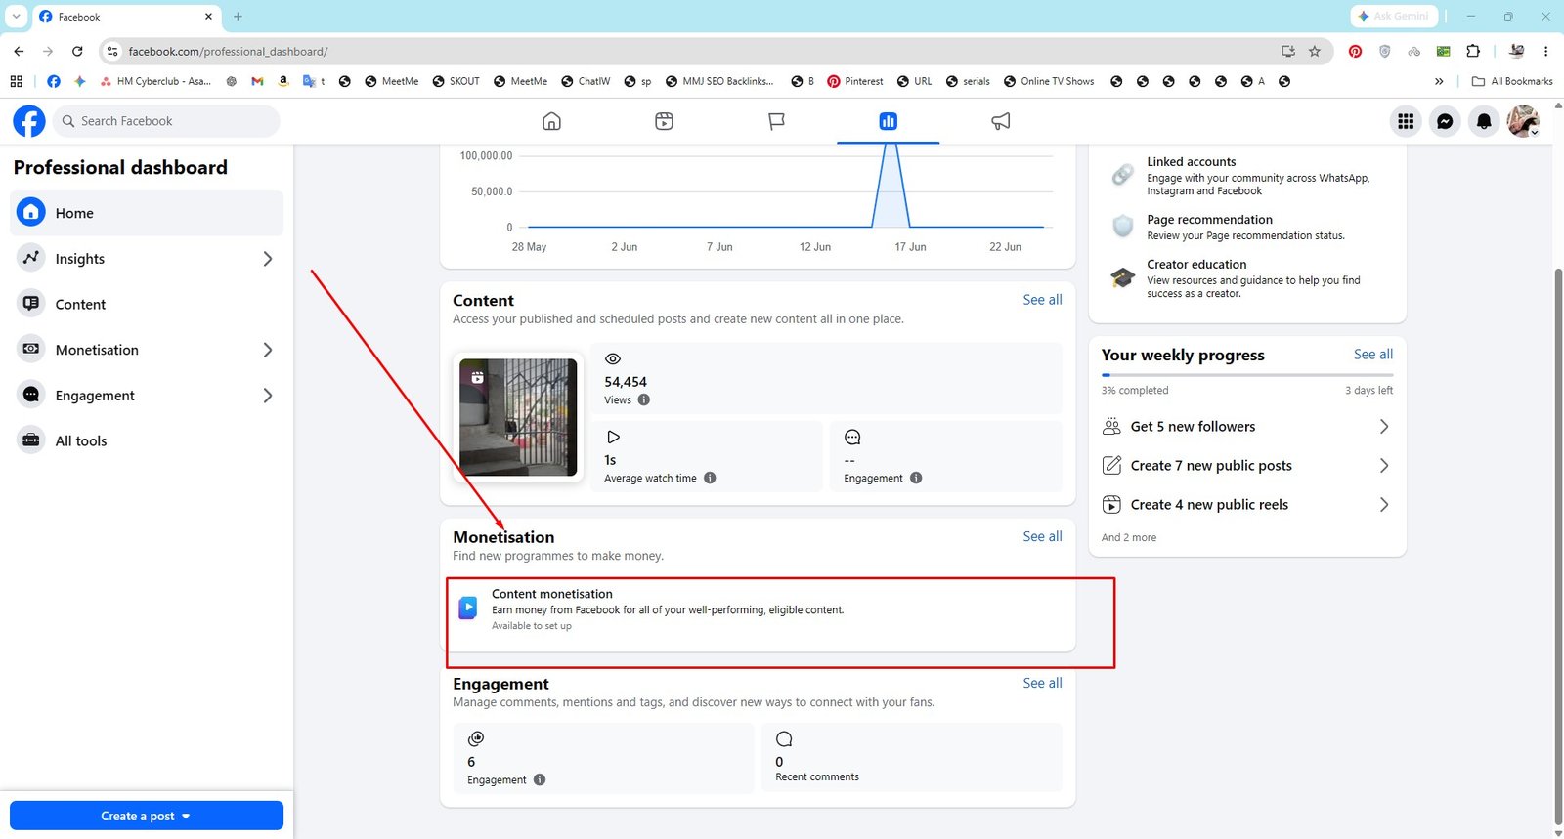Expand the Insights sidebar section

tap(268, 259)
